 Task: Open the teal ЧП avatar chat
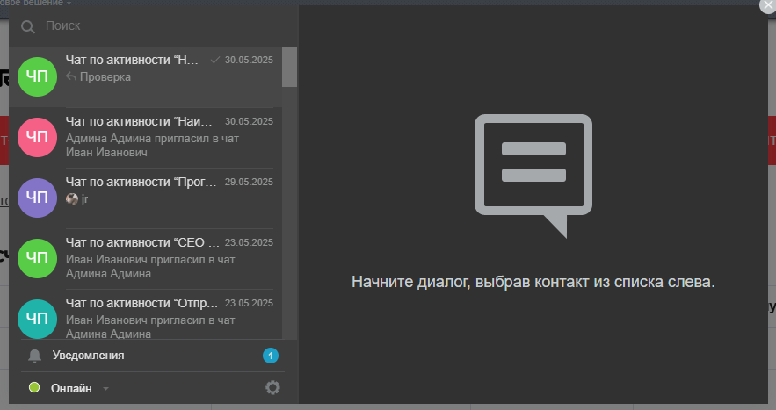[x=37, y=319]
